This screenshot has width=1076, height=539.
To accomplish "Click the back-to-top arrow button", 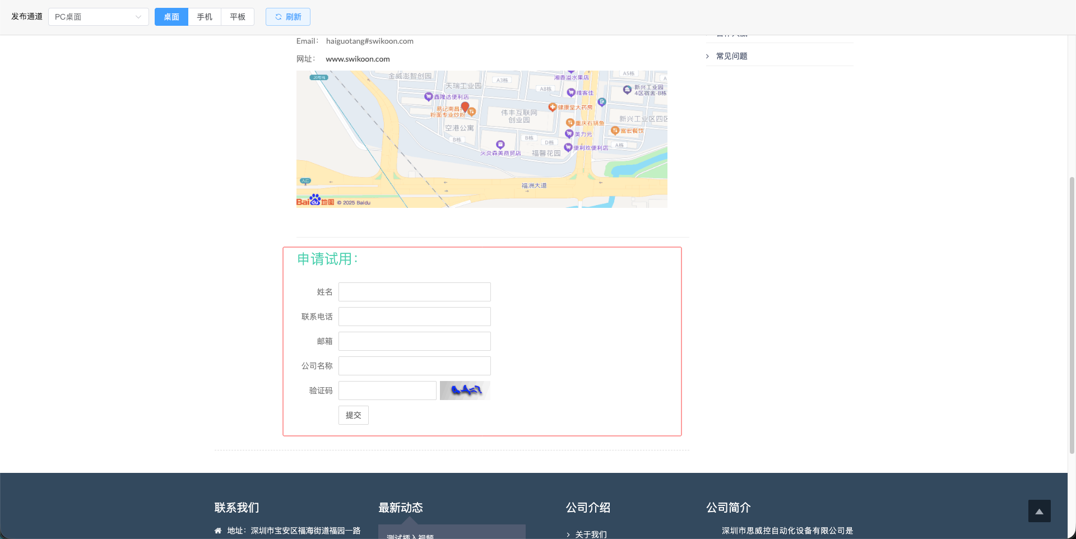I will pos(1040,511).
